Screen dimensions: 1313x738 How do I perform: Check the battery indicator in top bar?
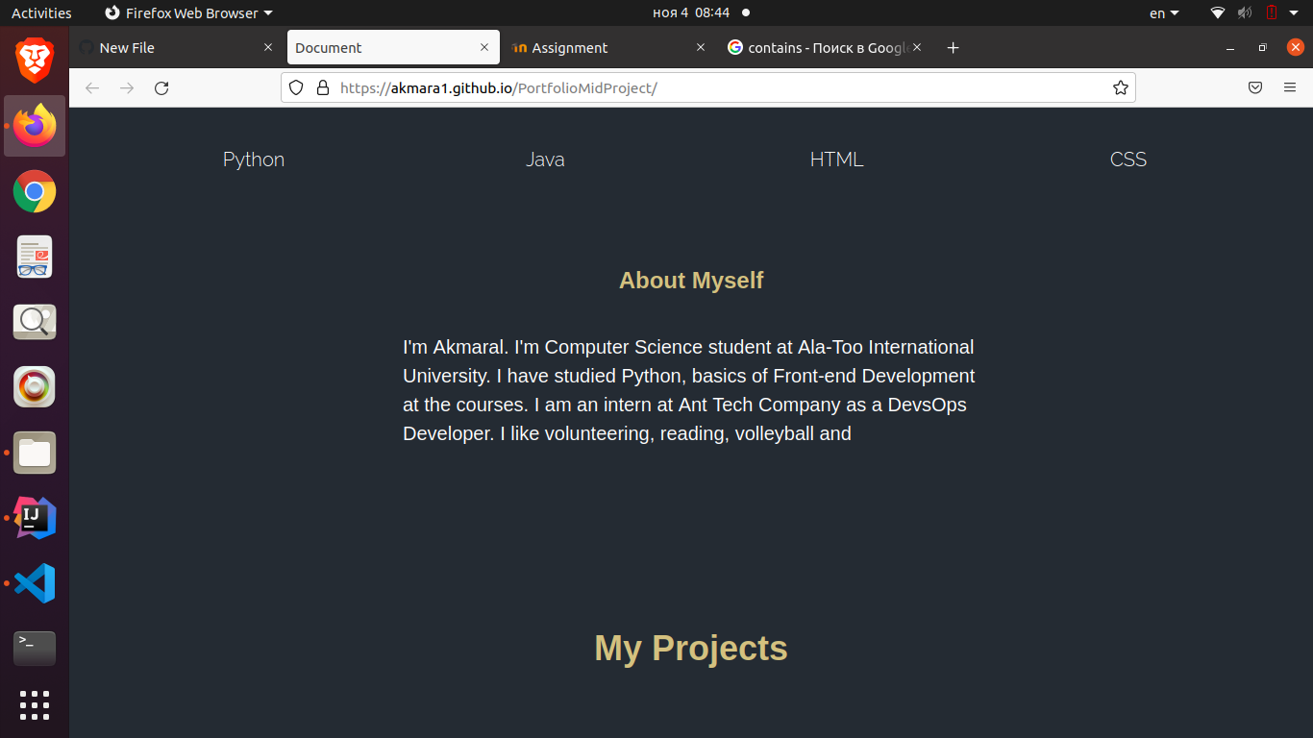click(x=1271, y=12)
